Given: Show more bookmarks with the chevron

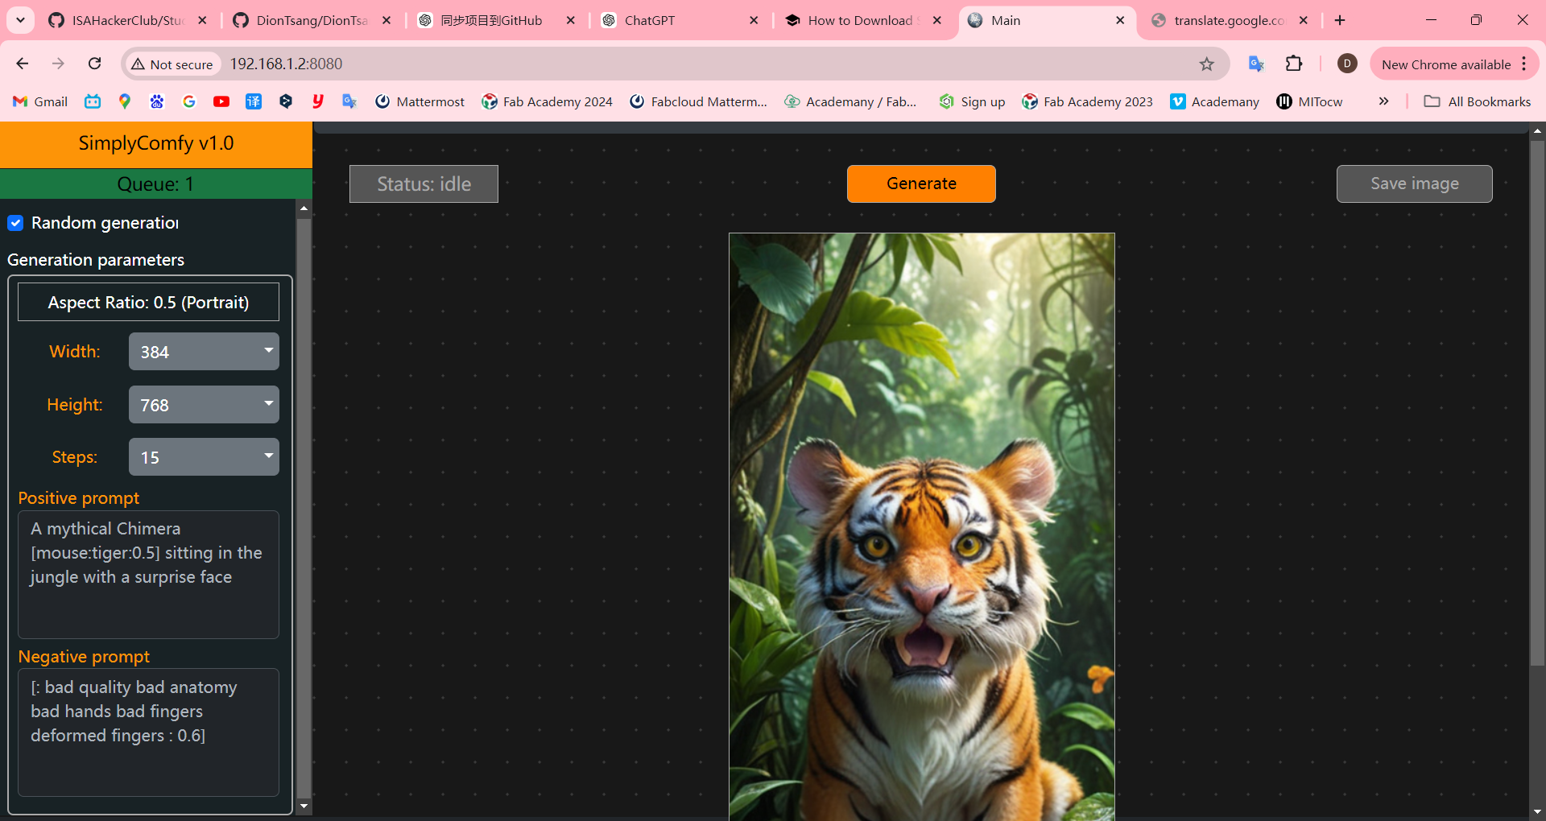Looking at the screenshot, I should (x=1383, y=101).
